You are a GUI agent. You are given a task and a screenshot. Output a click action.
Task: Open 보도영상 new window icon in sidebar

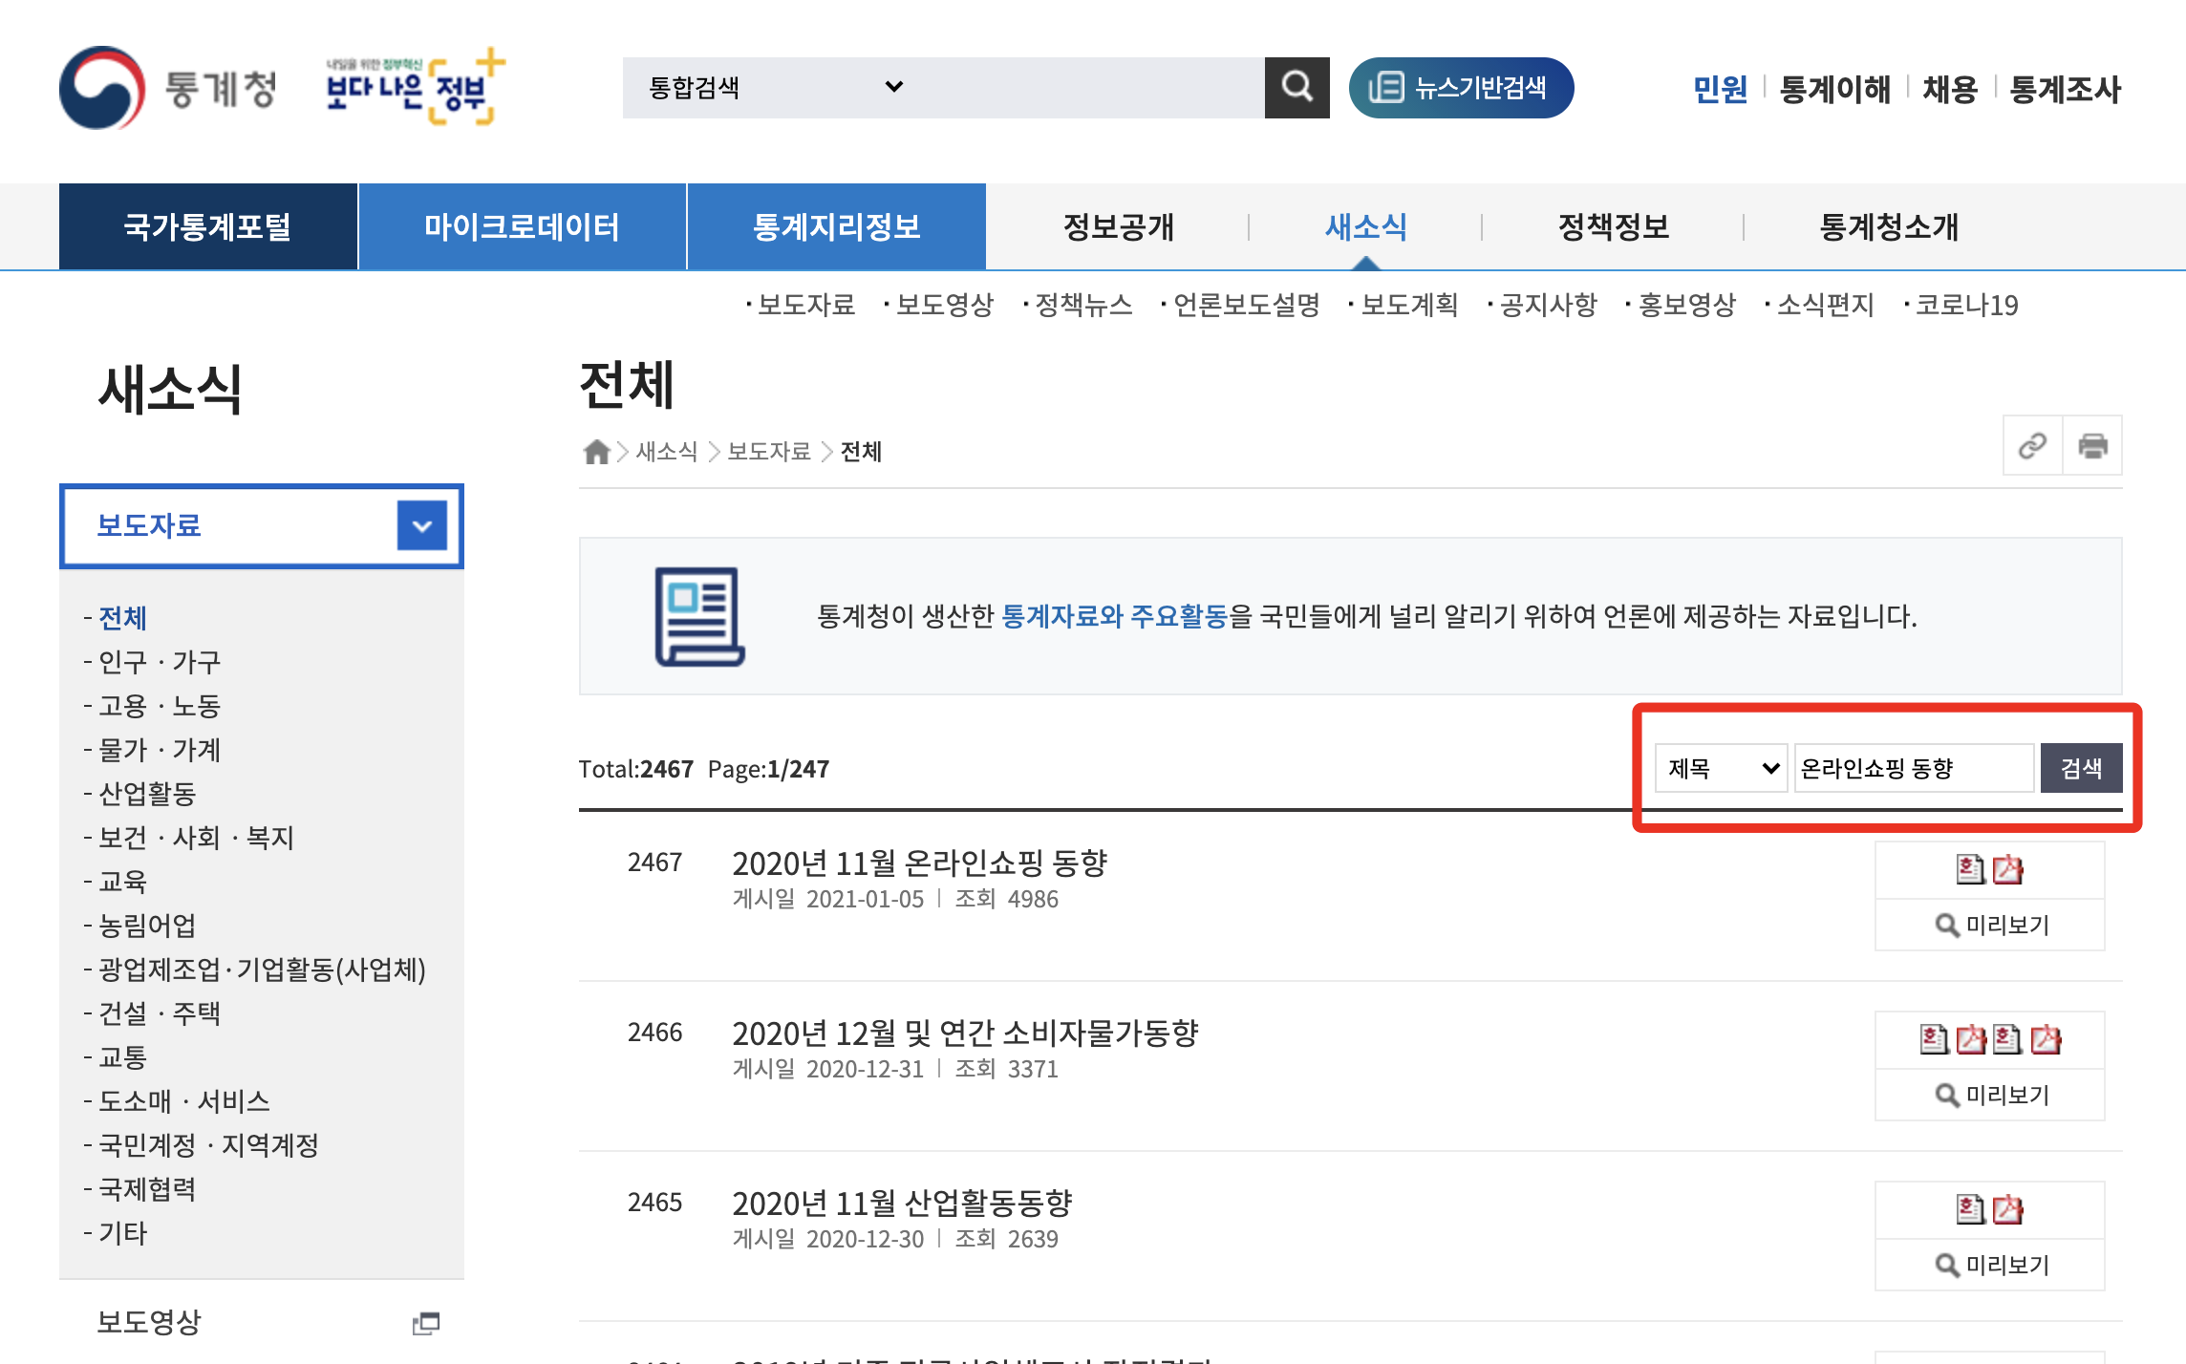(x=425, y=1323)
